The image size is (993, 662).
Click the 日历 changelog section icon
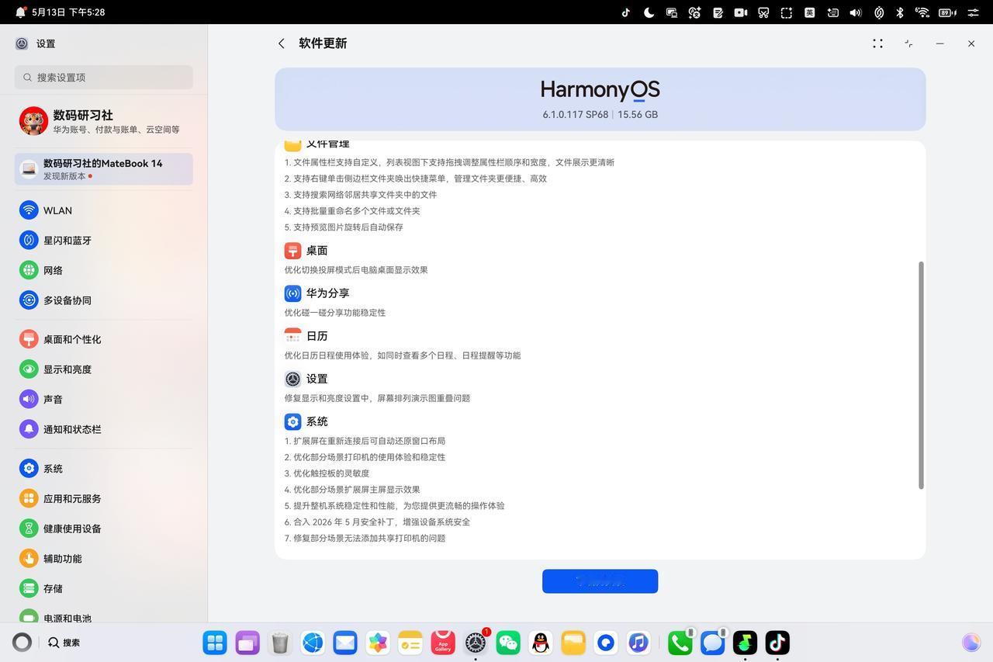click(292, 336)
